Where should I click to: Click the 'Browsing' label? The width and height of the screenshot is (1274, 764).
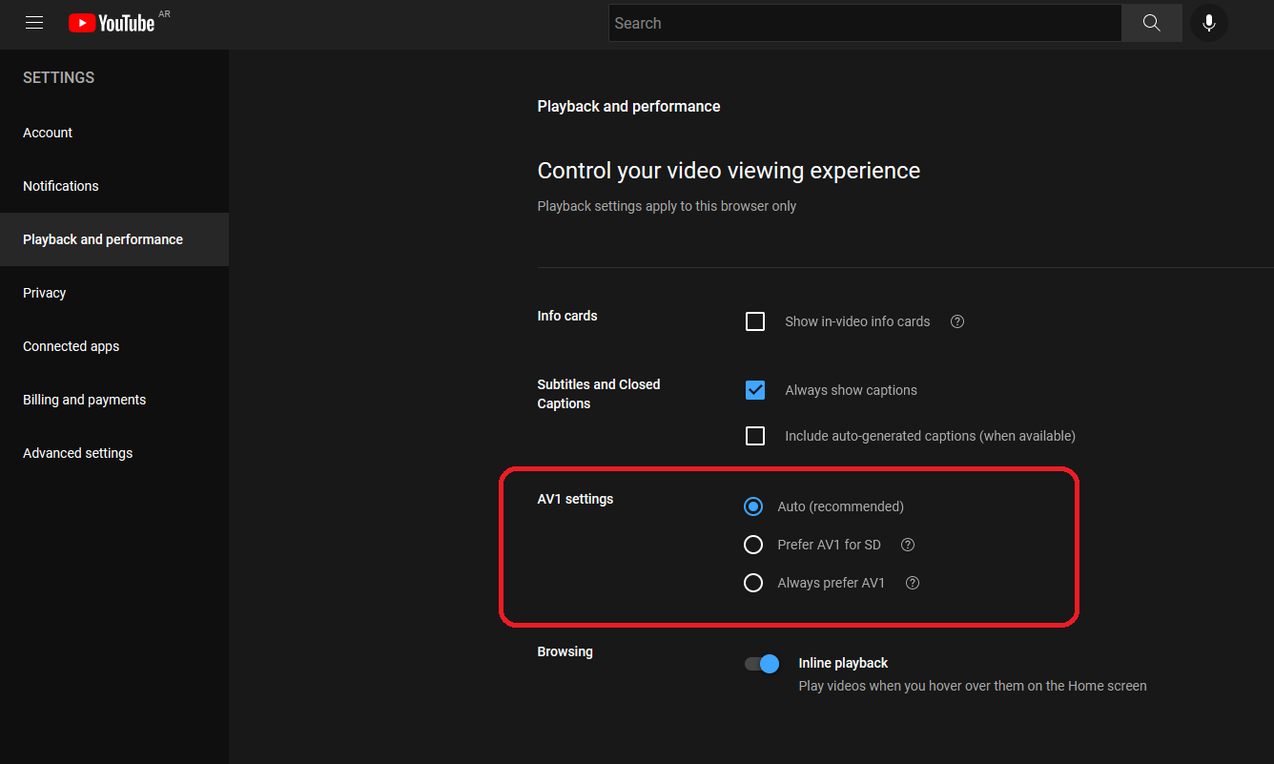click(565, 651)
